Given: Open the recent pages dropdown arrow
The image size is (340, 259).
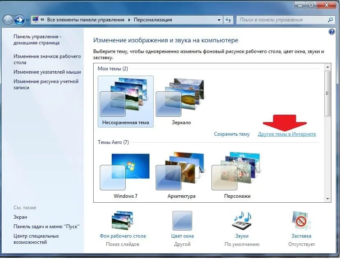Looking at the screenshot, I should (x=28, y=20).
